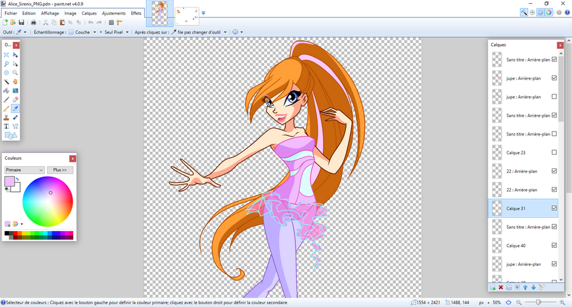Select the Rectangle Select tool

click(x=6, y=55)
